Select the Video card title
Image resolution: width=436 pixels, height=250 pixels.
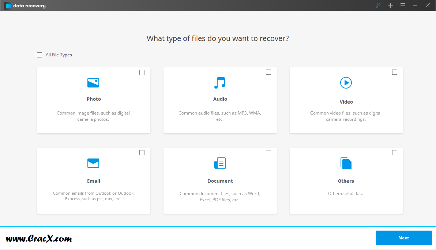(346, 102)
